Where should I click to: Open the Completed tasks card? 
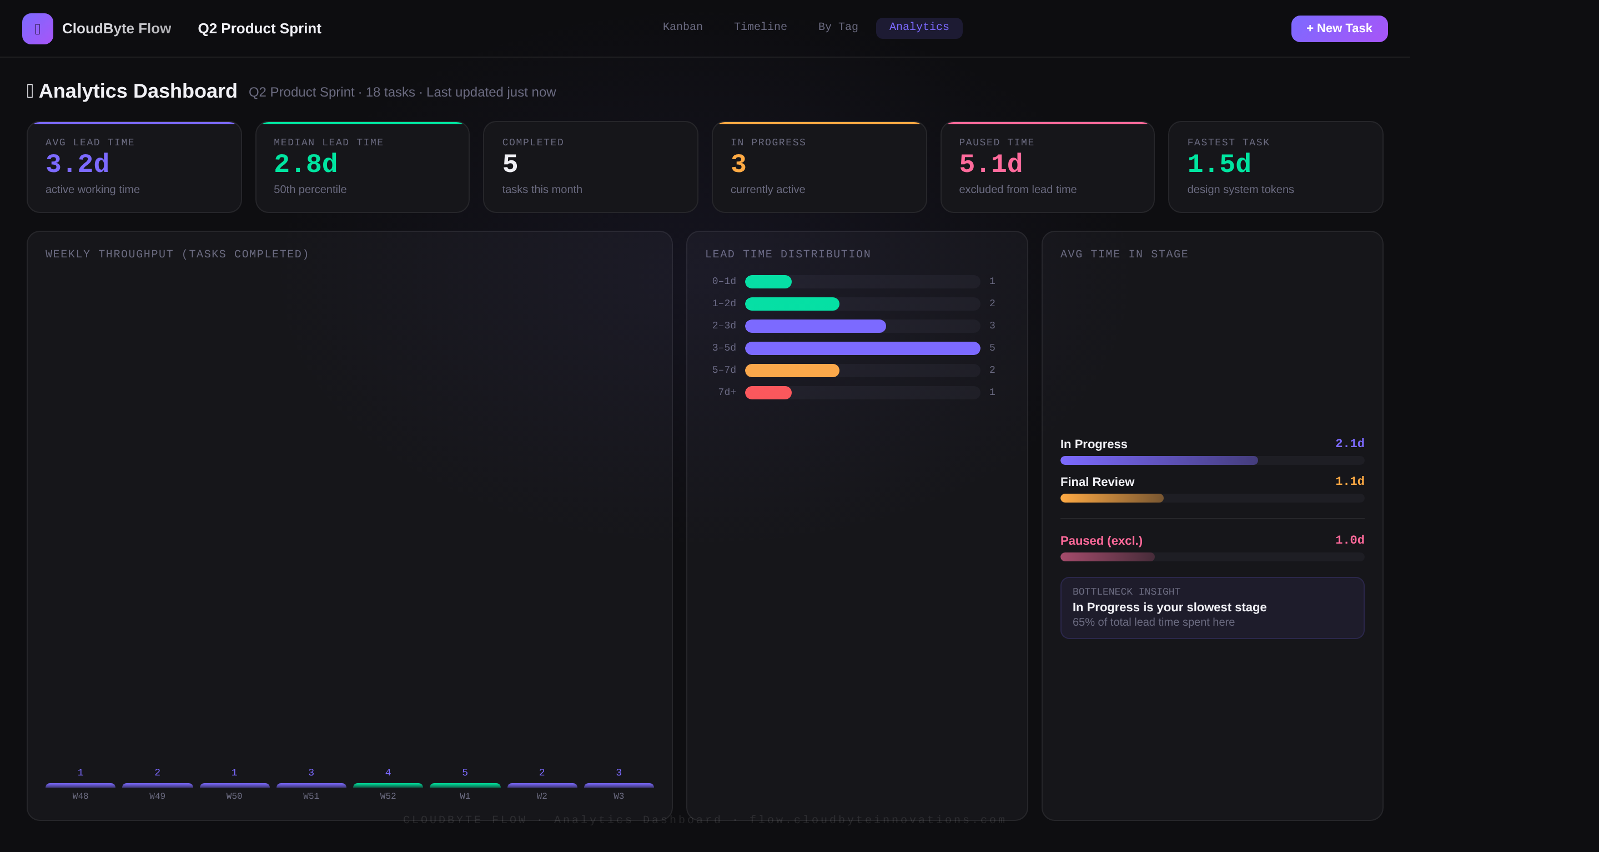[590, 167]
